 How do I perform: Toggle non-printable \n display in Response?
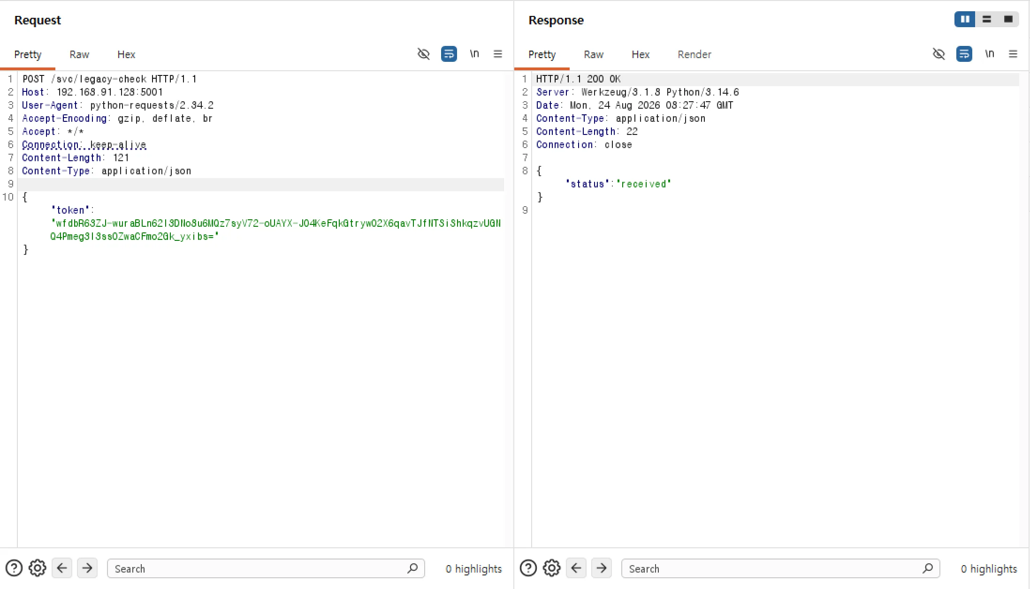(990, 54)
